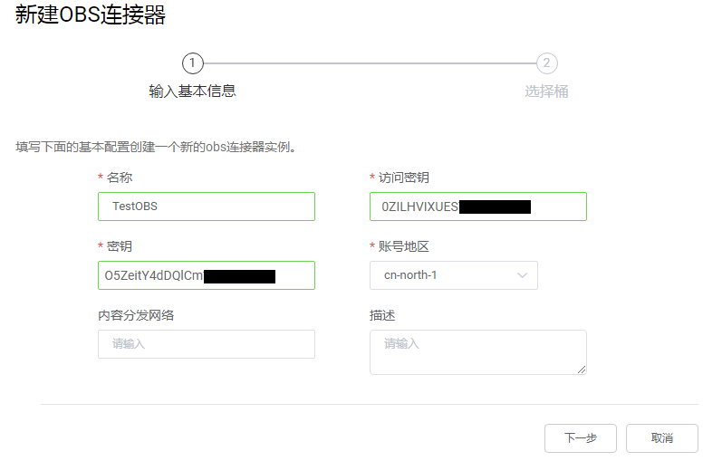The width and height of the screenshot is (722, 461).
Task: Expand region list via the chevron arrow
Action: pyautogui.click(x=522, y=275)
